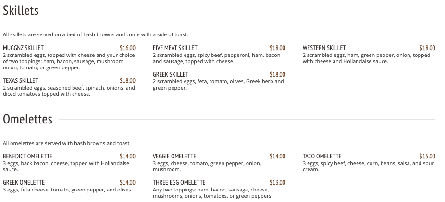The image size is (445, 202).
Task: Click the $13.00 Three Egg Omelette price
Action: [x=277, y=183]
